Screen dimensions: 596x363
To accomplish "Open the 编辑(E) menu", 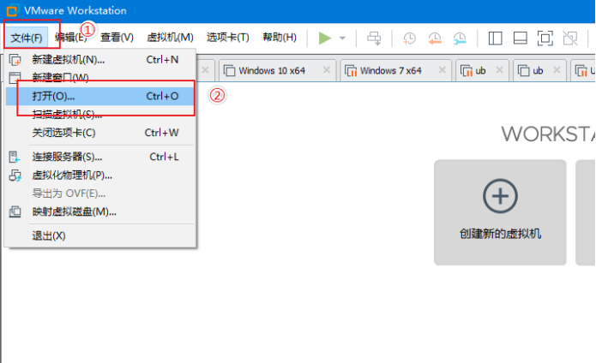I will 70,37.
